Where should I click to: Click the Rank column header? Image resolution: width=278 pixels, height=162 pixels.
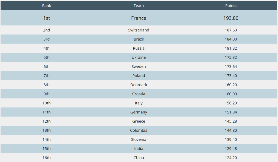(x=46, y=6)
